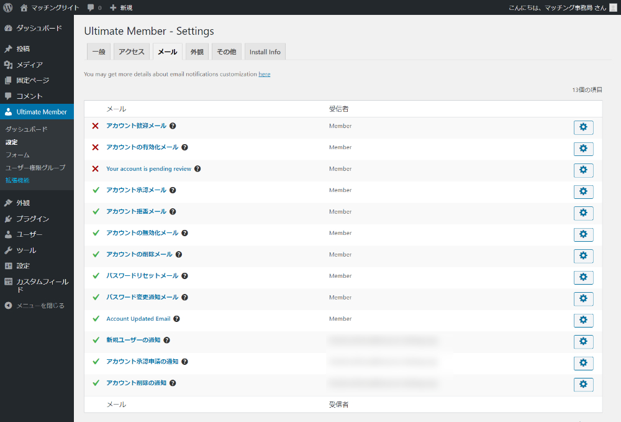Viewport: 621px width, 422px height.
Task: Show help tooltip for アカウントの削除メール
Action: [179, 254]
